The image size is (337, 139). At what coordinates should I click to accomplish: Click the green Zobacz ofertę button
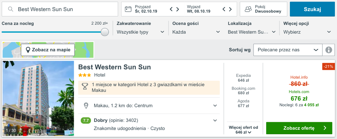click(x=299, y=128)
